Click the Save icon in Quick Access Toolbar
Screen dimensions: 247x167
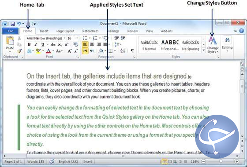pyautogui.click(x=12, y=24)
